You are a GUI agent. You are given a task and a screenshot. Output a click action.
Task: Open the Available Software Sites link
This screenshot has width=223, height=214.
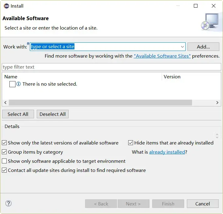(162, 56)
